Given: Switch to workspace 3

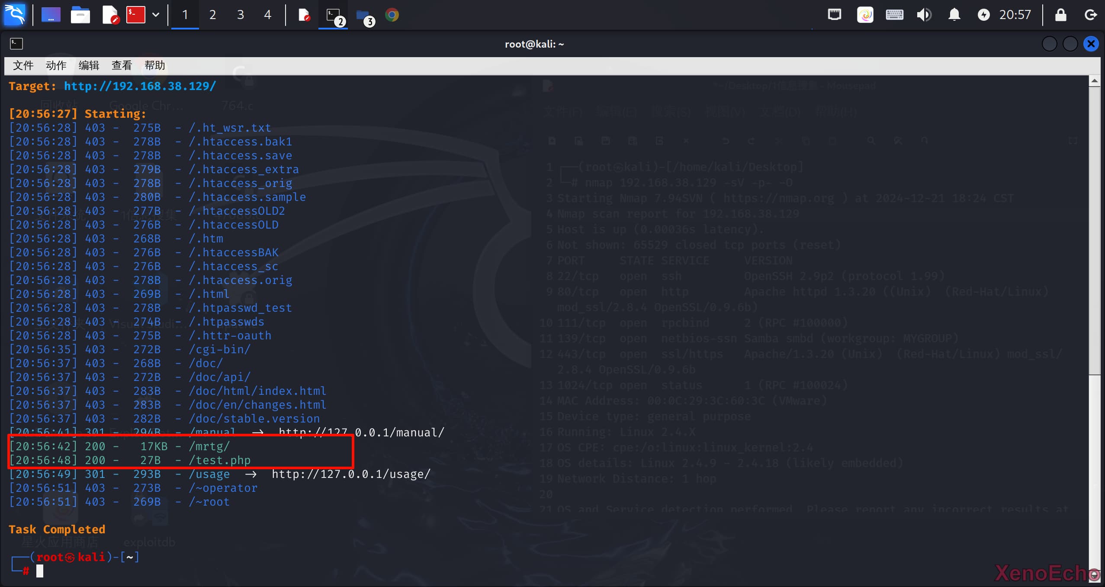Looking at the screenshot, I should point(240,15).
